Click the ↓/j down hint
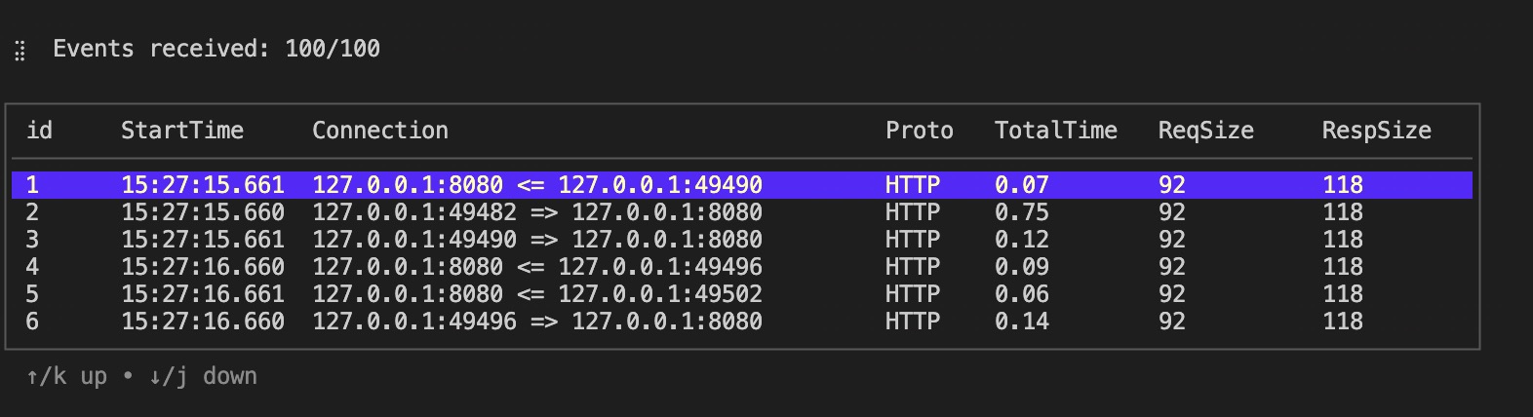 pos(203,377)
